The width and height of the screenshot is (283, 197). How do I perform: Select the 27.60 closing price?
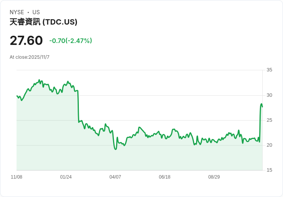point(26,41)
